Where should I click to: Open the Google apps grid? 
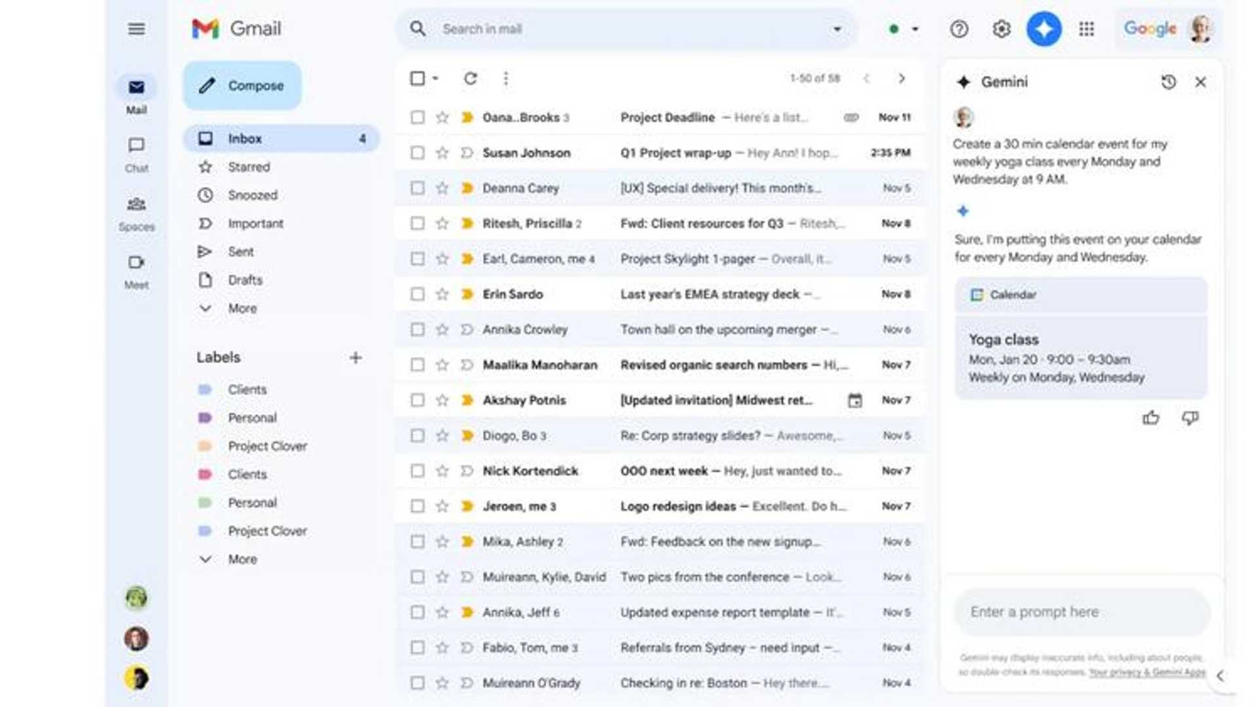tap(1086, 29)
